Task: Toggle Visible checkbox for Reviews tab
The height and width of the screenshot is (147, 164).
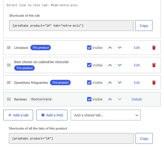Action: coord(89,99)
